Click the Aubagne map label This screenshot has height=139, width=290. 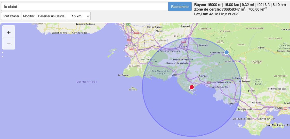[183, 47]
